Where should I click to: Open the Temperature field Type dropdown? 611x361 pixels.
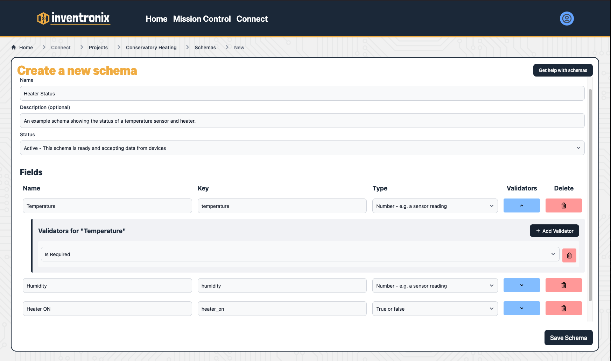click(435, 206)
